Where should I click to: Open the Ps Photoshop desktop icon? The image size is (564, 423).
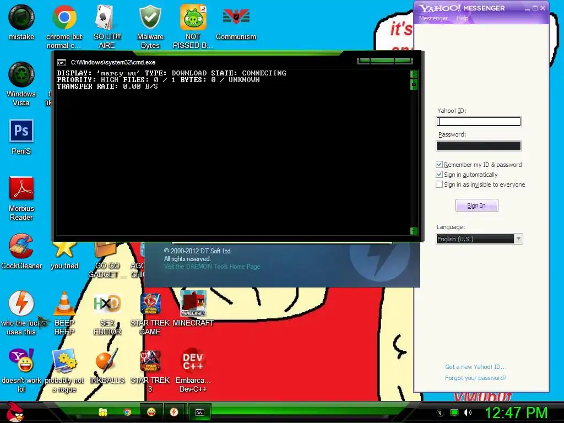tap(21, 131)
